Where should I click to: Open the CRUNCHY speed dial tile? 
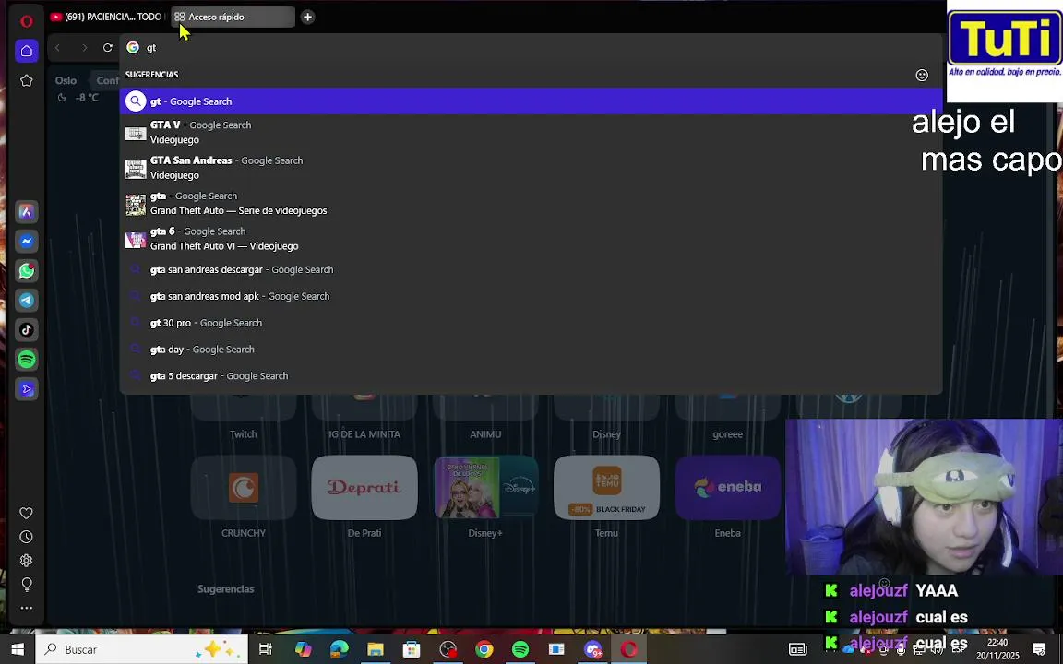point(244,487)
